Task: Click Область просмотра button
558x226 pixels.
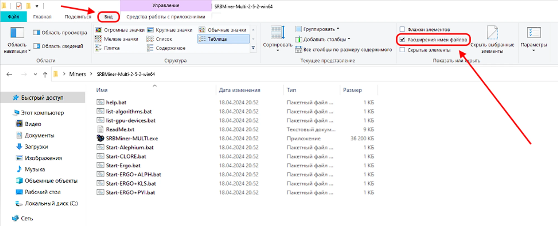Action: [60, 33]
